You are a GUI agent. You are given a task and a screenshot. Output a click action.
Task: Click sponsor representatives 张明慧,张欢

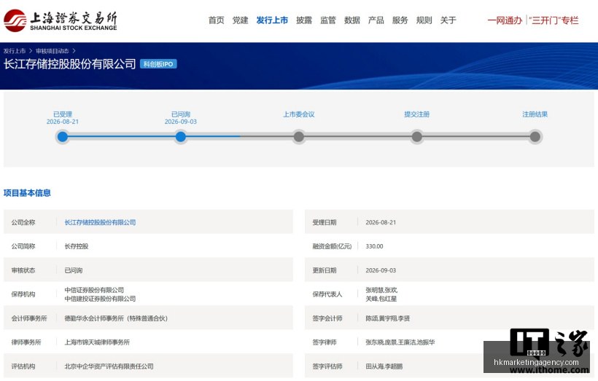pos(381,290)
